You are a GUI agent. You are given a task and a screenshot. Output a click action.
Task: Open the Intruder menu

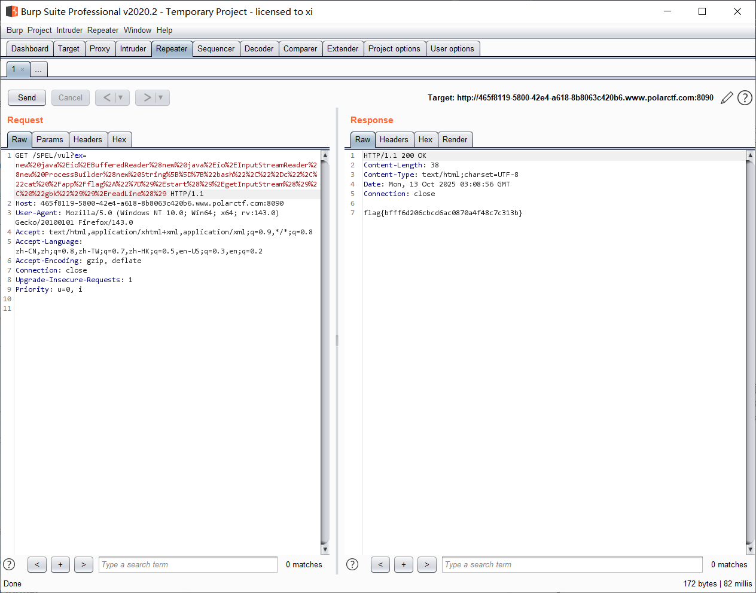tap(70, 30)
